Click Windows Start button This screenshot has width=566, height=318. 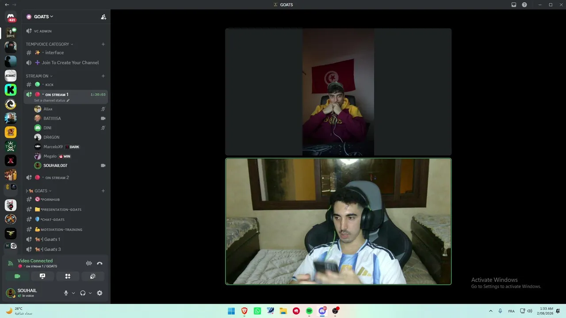231,311
